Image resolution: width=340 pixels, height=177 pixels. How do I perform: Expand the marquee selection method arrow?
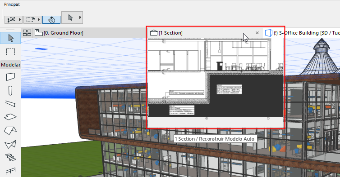(x=39, y=20)
